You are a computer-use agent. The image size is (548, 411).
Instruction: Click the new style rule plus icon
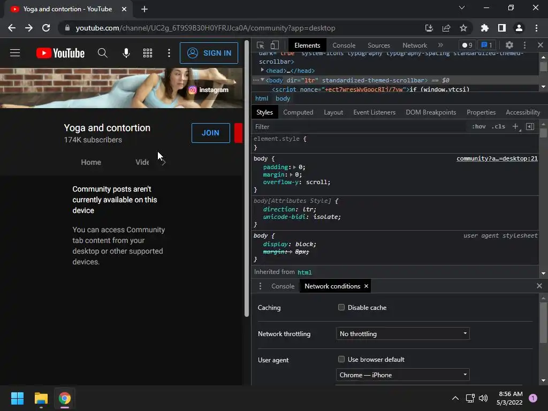pos(515,126)
